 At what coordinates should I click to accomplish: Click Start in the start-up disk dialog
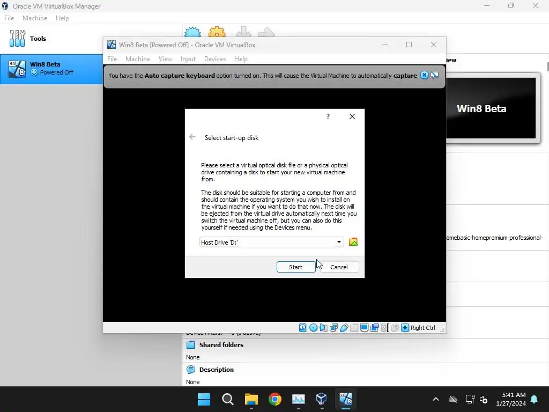point(295,267)
